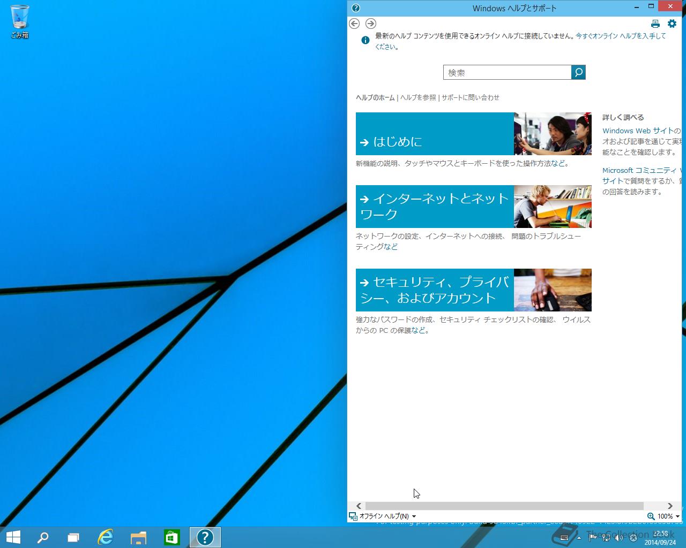The width and height of the screenshot is (686, 548).
Task: Click the network topic photo thumbnail
Action: [553, 207]
